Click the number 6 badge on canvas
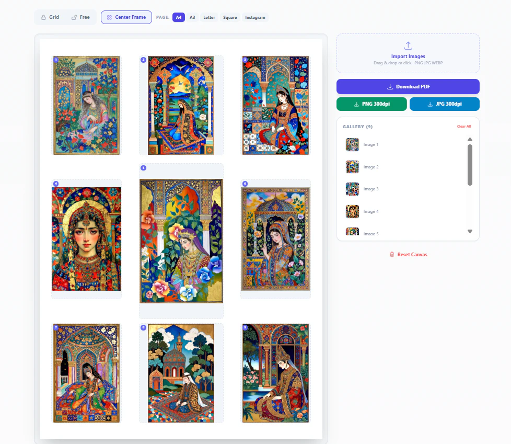Screen dimensions: 511x444 click(245, 184)
